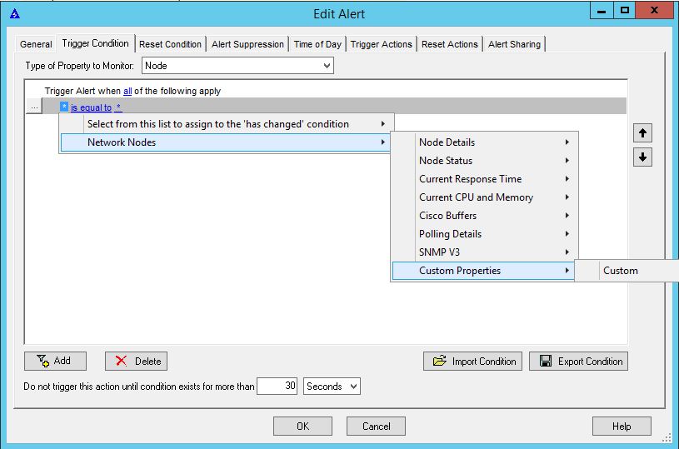The height and width of the screenshot is (449, 679).
Task: Switch to the General tab
Action: pos(36,44)
